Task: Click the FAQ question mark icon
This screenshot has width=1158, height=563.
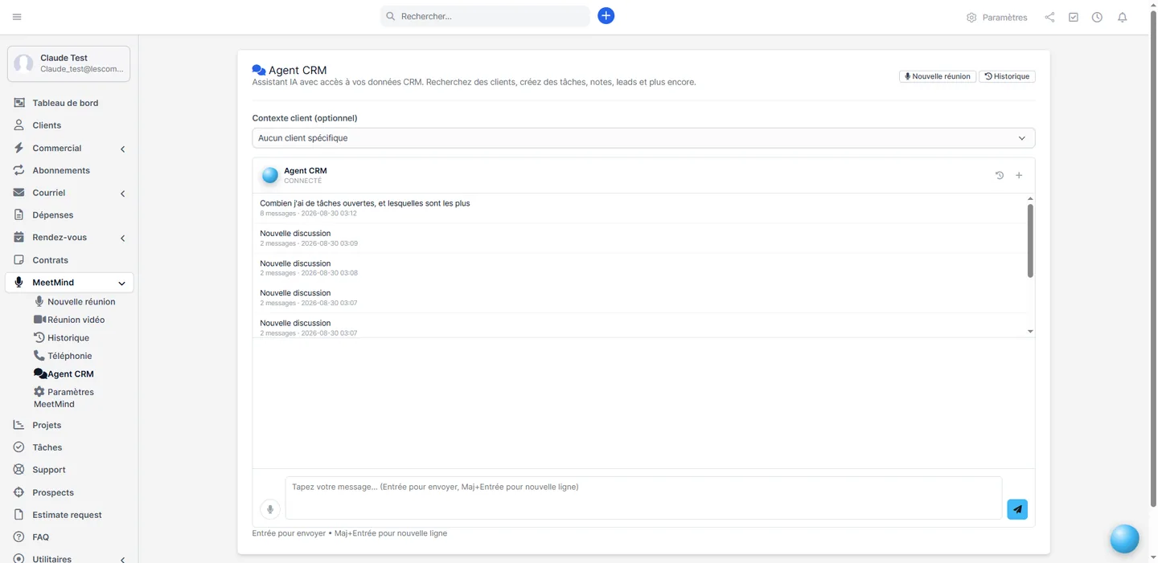Action: pyautogui.click(x=18, y=537)
